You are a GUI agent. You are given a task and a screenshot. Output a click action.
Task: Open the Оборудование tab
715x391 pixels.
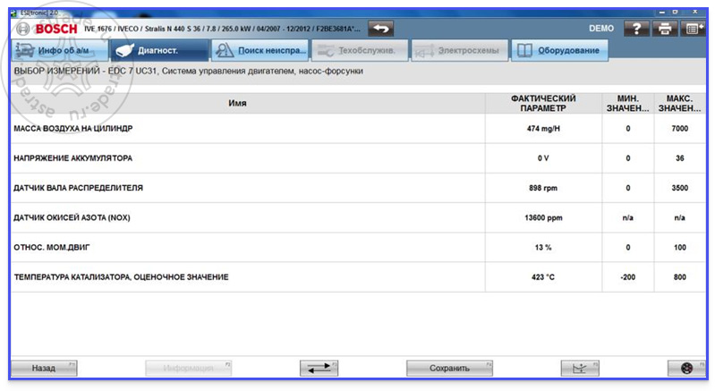[559, 50]
